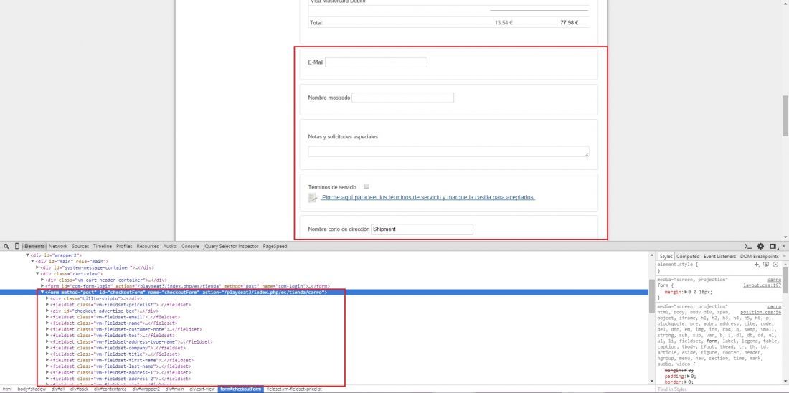This screenshot has width=789, height=393.
Task: Open layout.css:197 source link
Action: point(762,286)
